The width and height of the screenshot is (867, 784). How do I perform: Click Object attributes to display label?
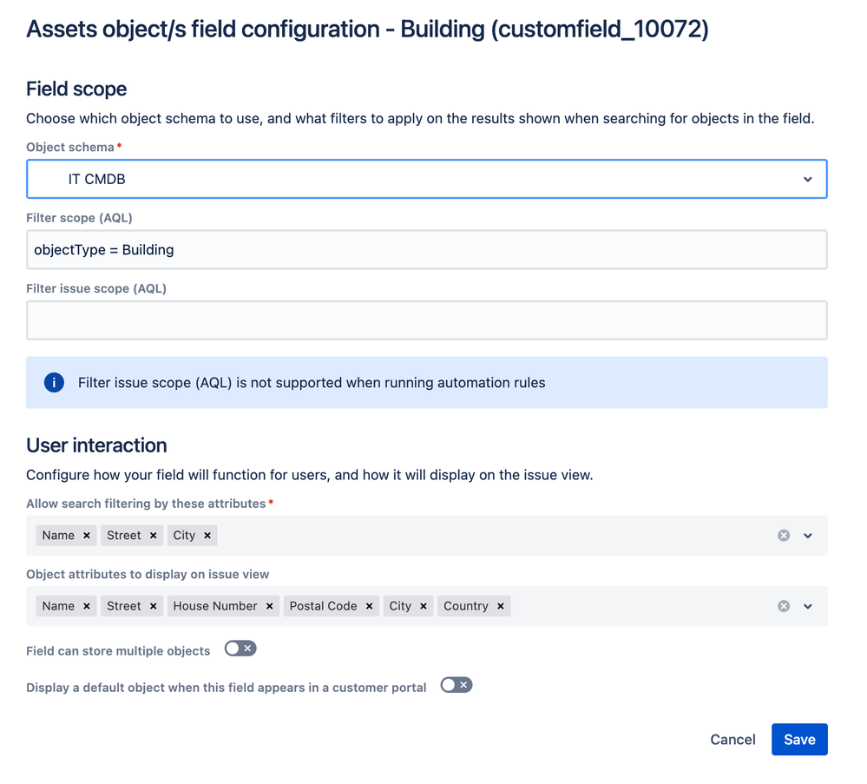tap(148, 575)
